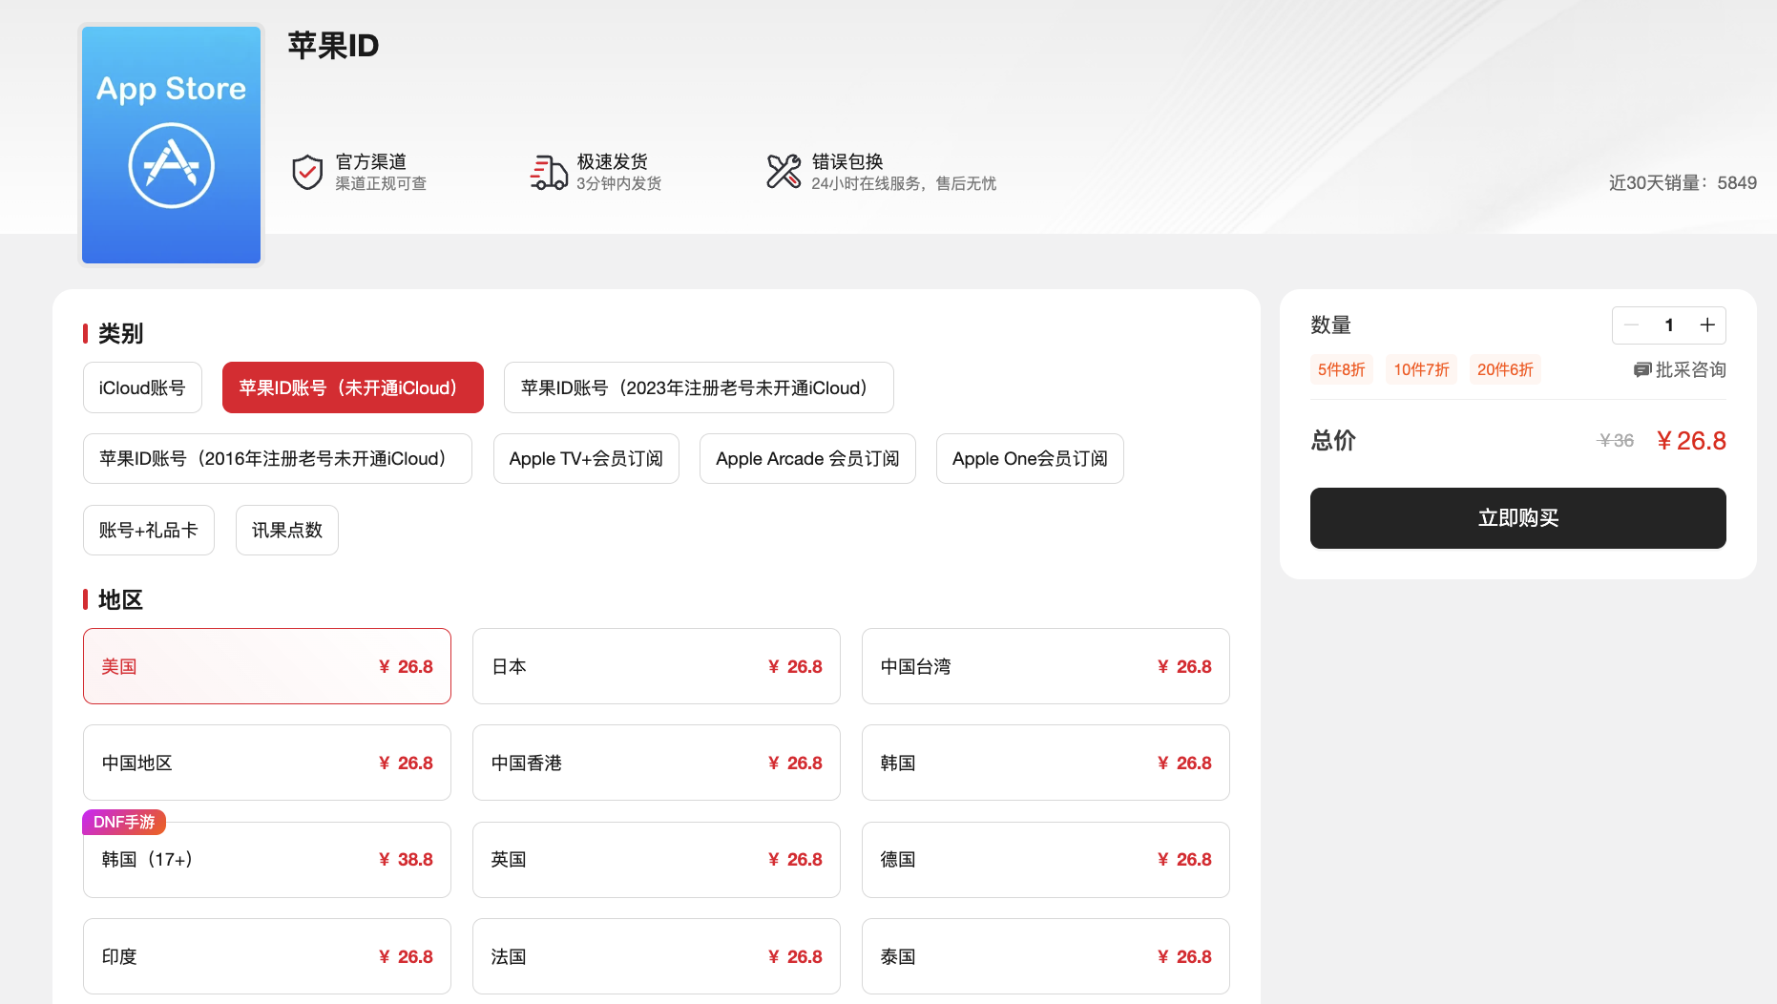Select the 账号+礼品卡 category
Screen dimensions: 1777x1004
[148, 530]
